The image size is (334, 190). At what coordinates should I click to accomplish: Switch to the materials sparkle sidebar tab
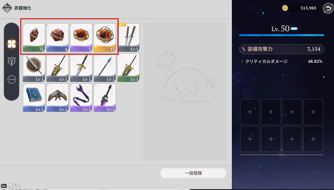click(x=12, y=44)
